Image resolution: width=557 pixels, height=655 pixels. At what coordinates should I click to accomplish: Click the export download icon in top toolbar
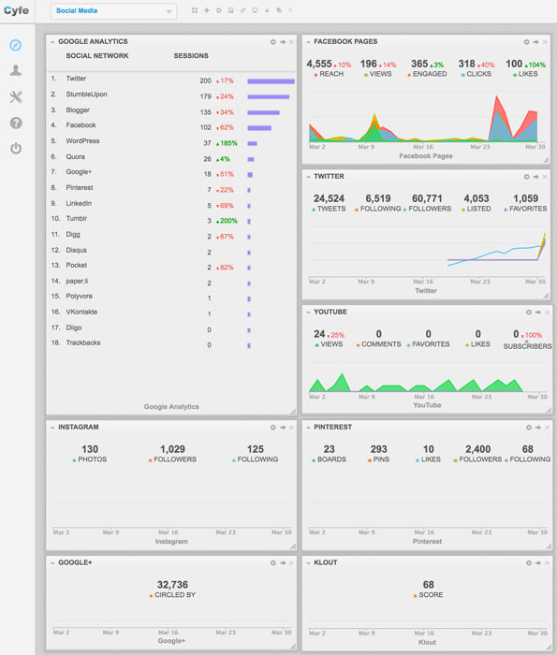point(267,10)
